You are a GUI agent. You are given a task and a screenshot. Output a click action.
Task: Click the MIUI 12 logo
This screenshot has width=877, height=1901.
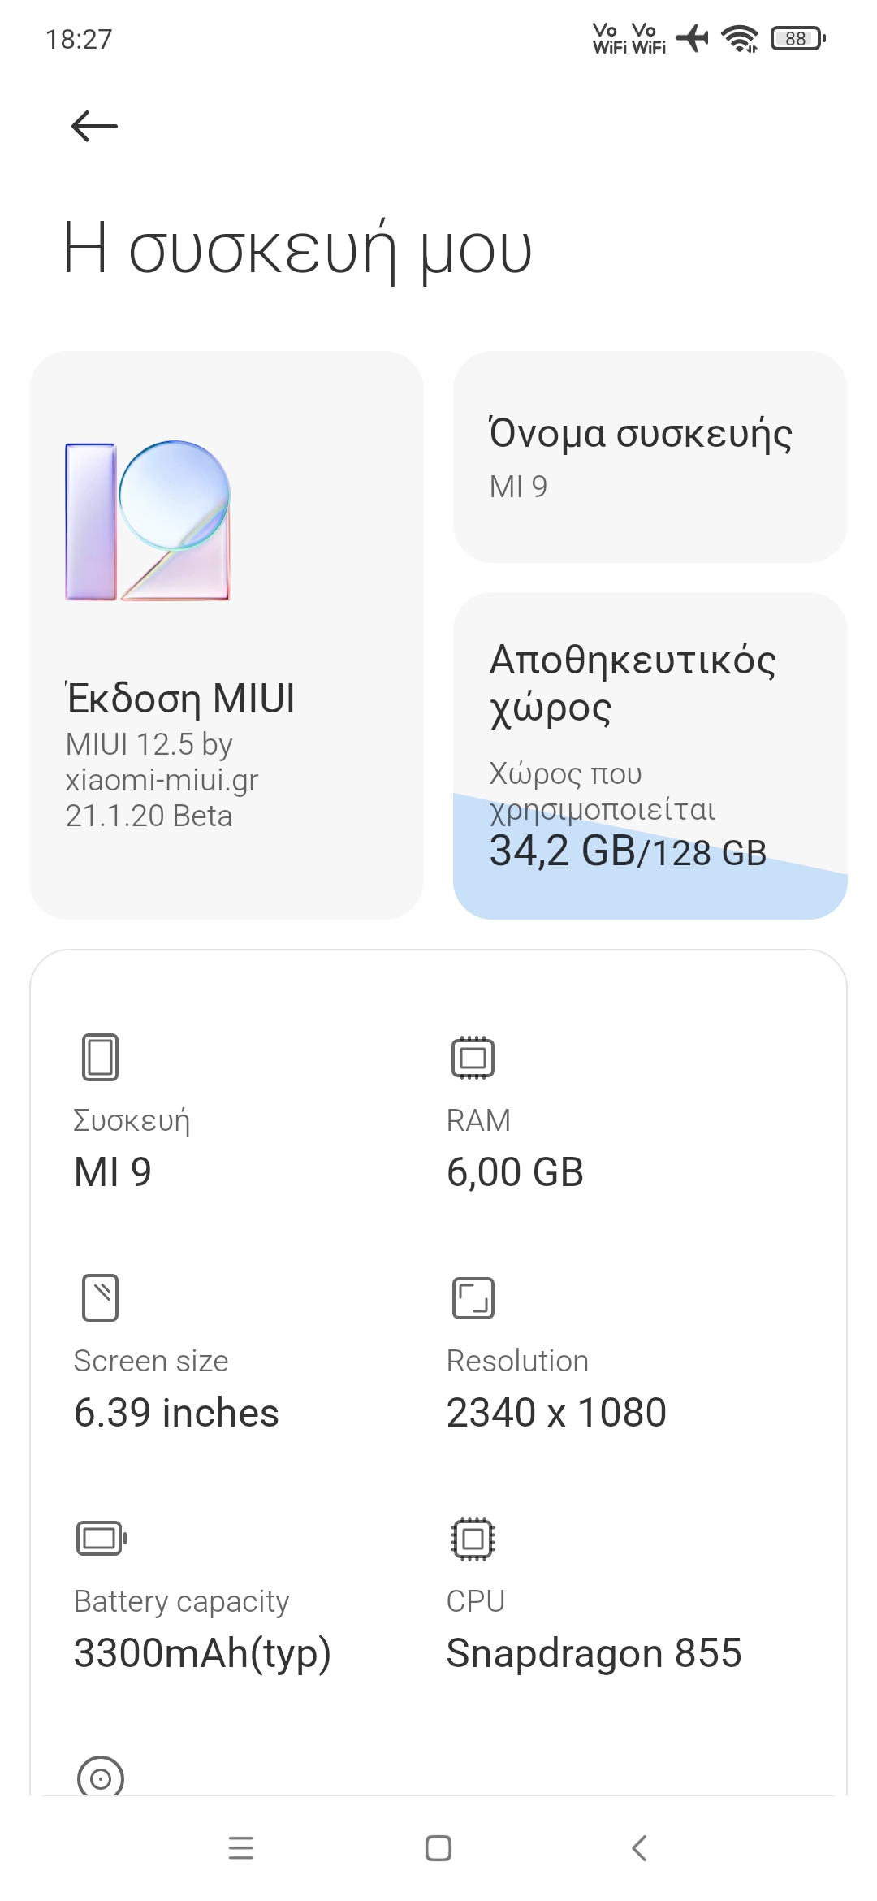tap(148, 521)
